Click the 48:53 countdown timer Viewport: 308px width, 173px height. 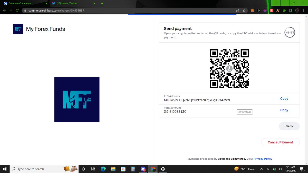[290, 33]
